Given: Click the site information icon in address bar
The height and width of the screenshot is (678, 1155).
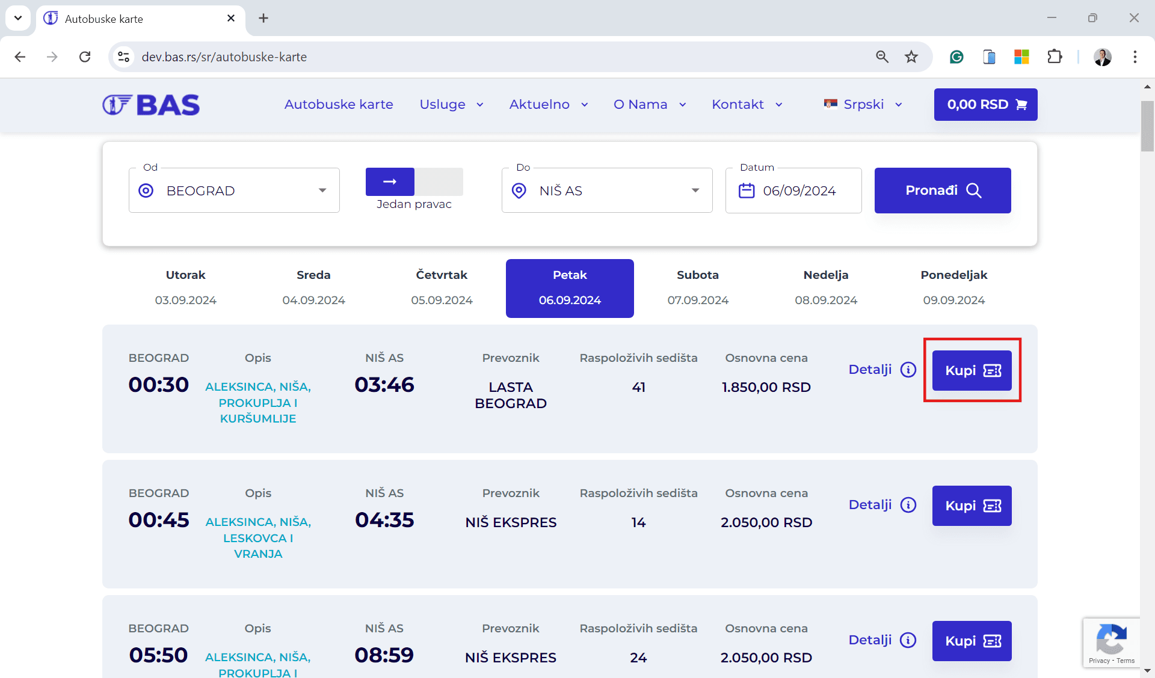Looking at the screenshot, I should [x=123, y=56].
